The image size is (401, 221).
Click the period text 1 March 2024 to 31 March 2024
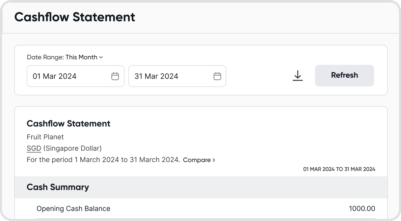(128, 160)
